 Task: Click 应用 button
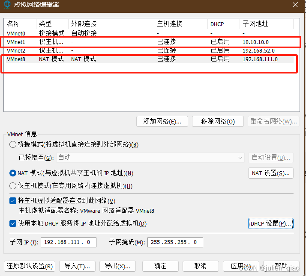coord(241,266)
